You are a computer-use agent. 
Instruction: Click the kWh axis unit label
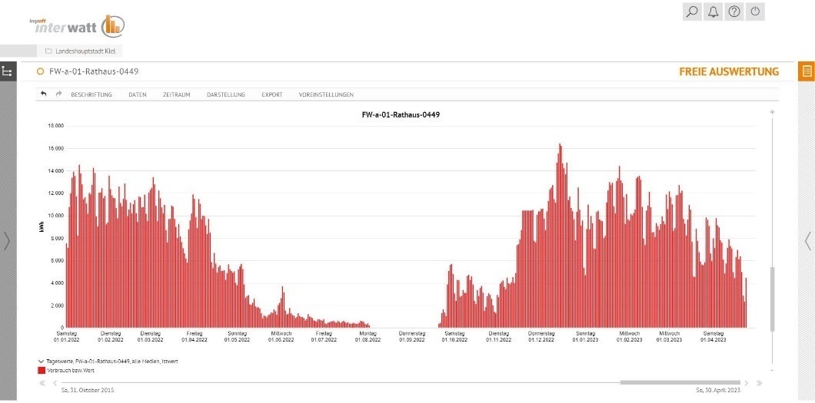41,226
